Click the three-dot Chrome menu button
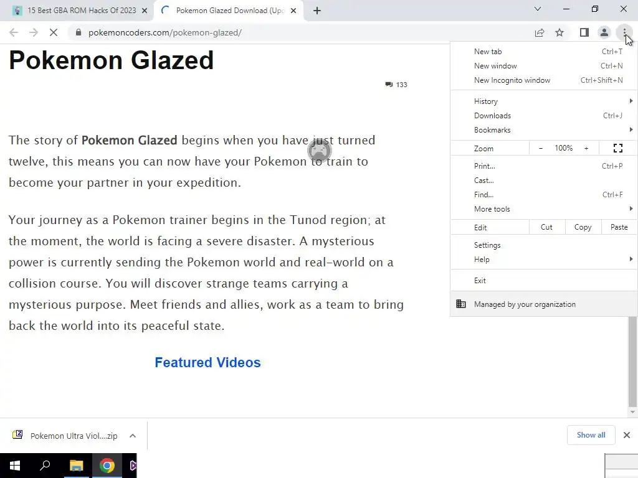The width and height of the screenshot is (638, 478). coord(624,32)
